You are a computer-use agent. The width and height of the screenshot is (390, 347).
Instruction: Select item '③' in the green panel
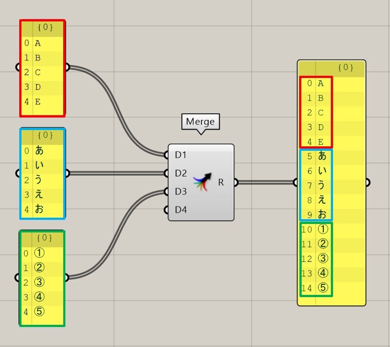(39, 282)
